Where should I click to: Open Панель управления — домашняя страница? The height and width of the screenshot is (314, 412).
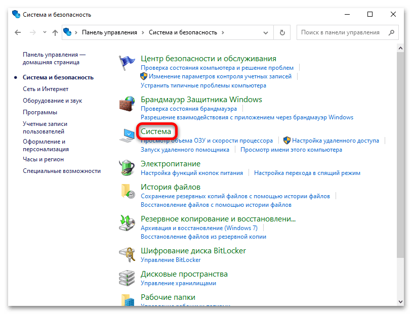(54, 58)
